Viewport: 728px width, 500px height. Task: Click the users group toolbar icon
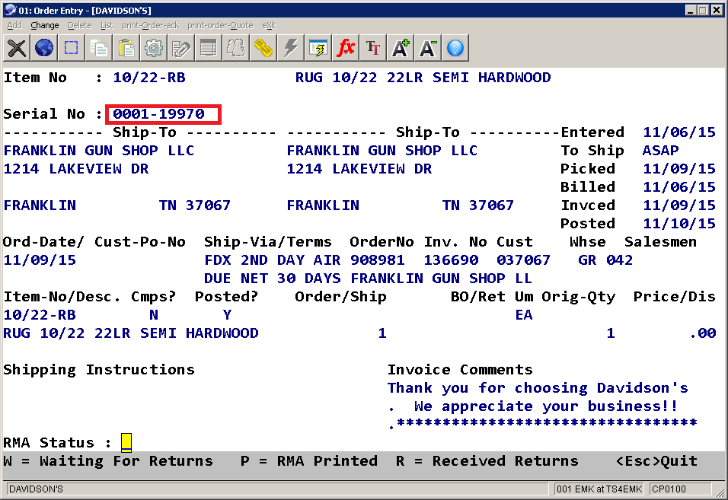coord(236,48)
